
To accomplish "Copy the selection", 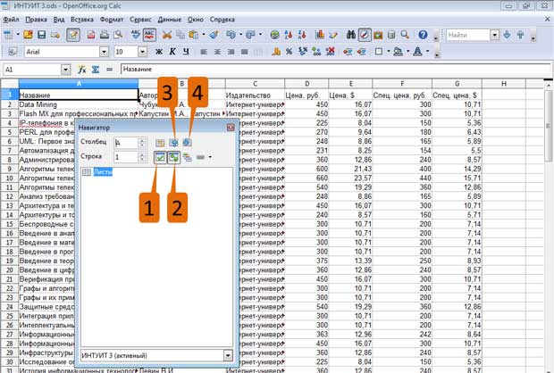I will pyautogui.click(x=180, y=35).
